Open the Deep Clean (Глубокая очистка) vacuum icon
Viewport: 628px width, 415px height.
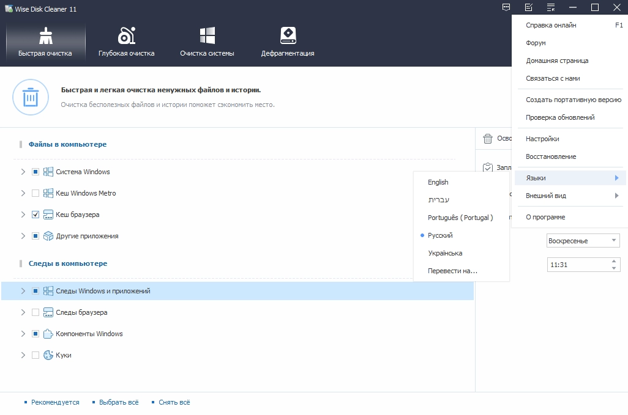[x=126, y=36]
